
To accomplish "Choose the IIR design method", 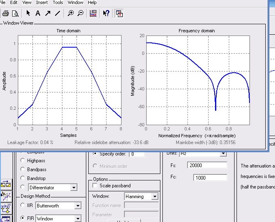I will (23, 205).
